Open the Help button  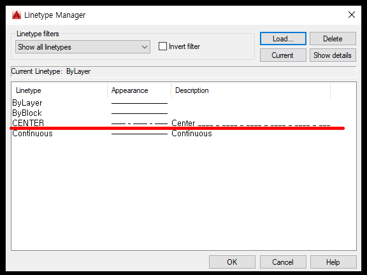333,262
